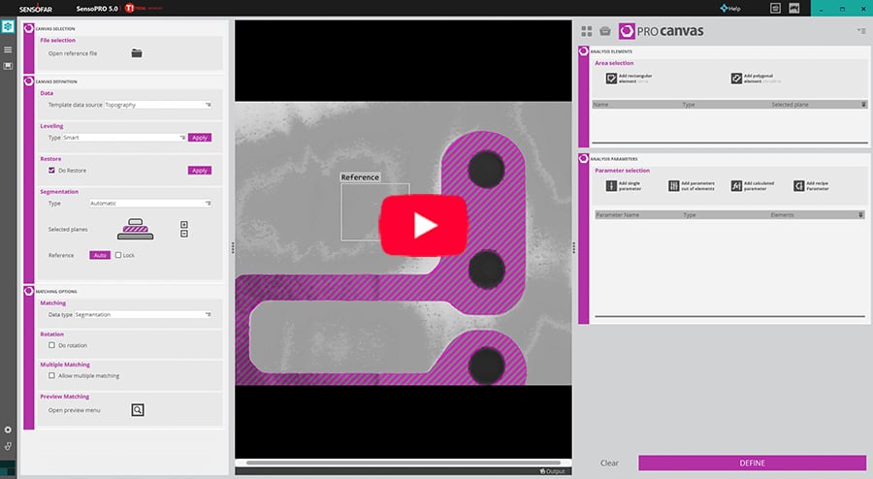The width and height of the screenshot is (873, 479).
Task: Click Add calculated parameter icon
Action: point(736,186)
